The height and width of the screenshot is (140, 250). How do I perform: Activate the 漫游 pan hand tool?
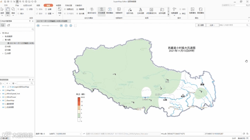coord(8,11)
